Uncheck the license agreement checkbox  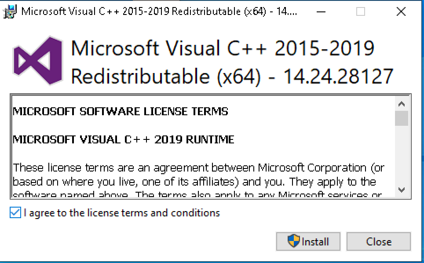point(15,212)
